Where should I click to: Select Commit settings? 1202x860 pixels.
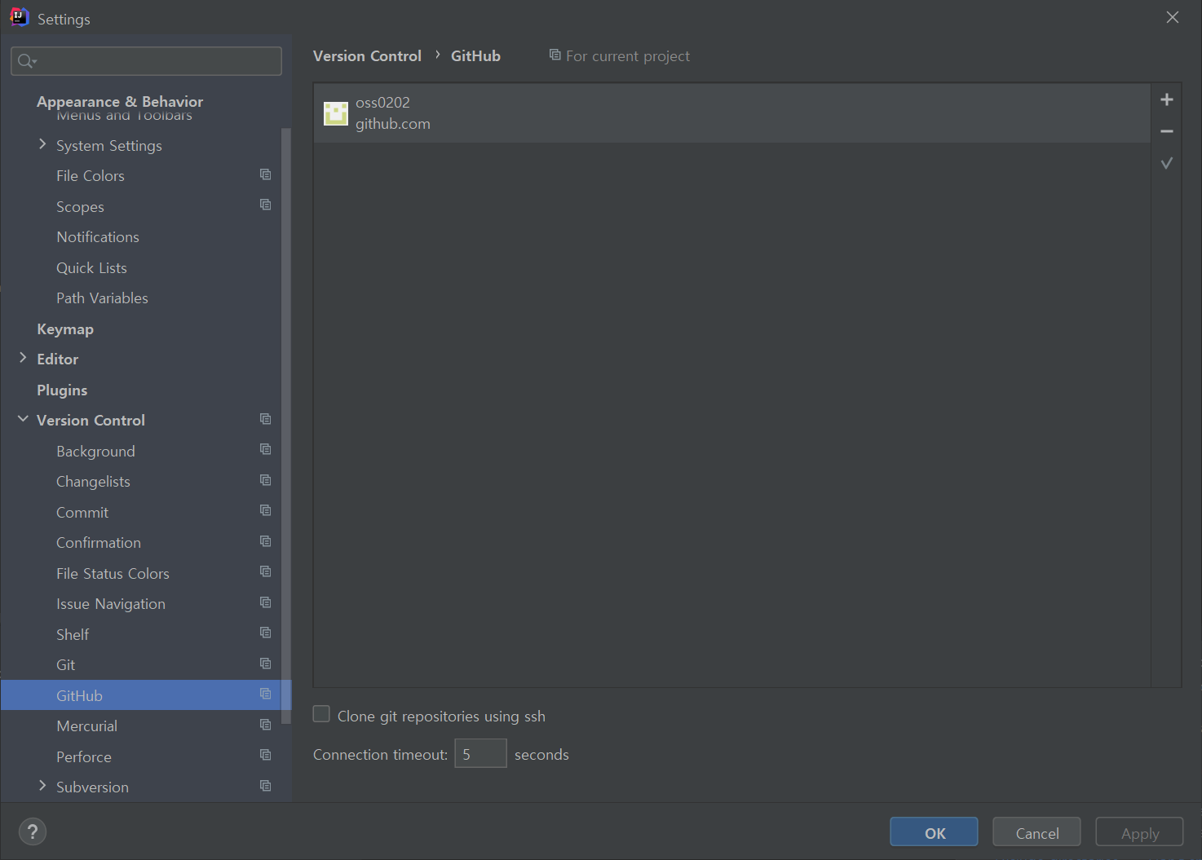(82, 513)
